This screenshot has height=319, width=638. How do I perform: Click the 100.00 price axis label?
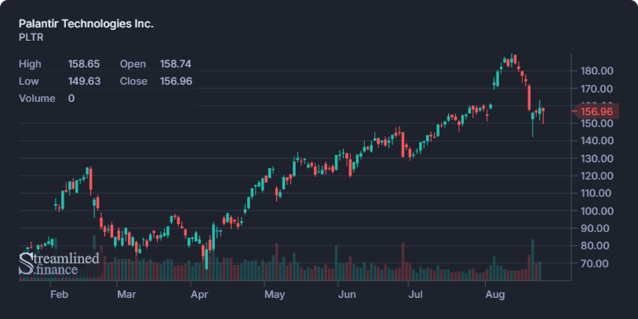(597, 211)
